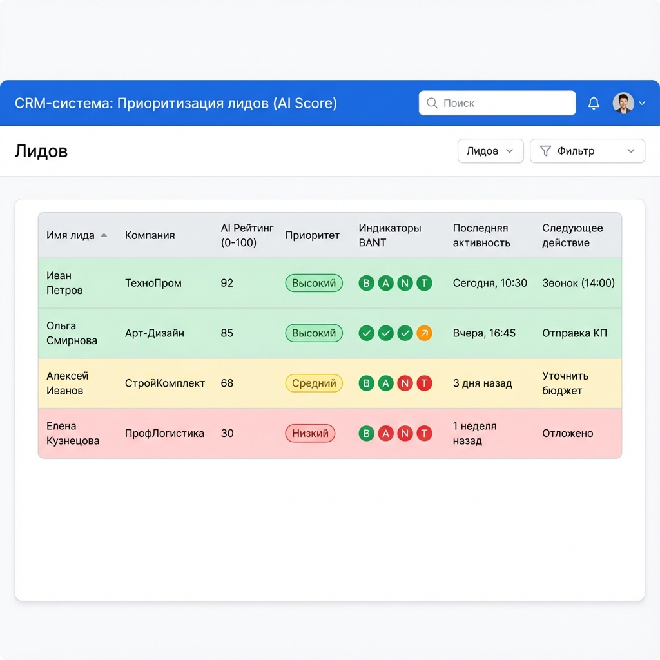660x660 pixels.
Task: Click the search magnifier icon
Action: coord(431,102)
